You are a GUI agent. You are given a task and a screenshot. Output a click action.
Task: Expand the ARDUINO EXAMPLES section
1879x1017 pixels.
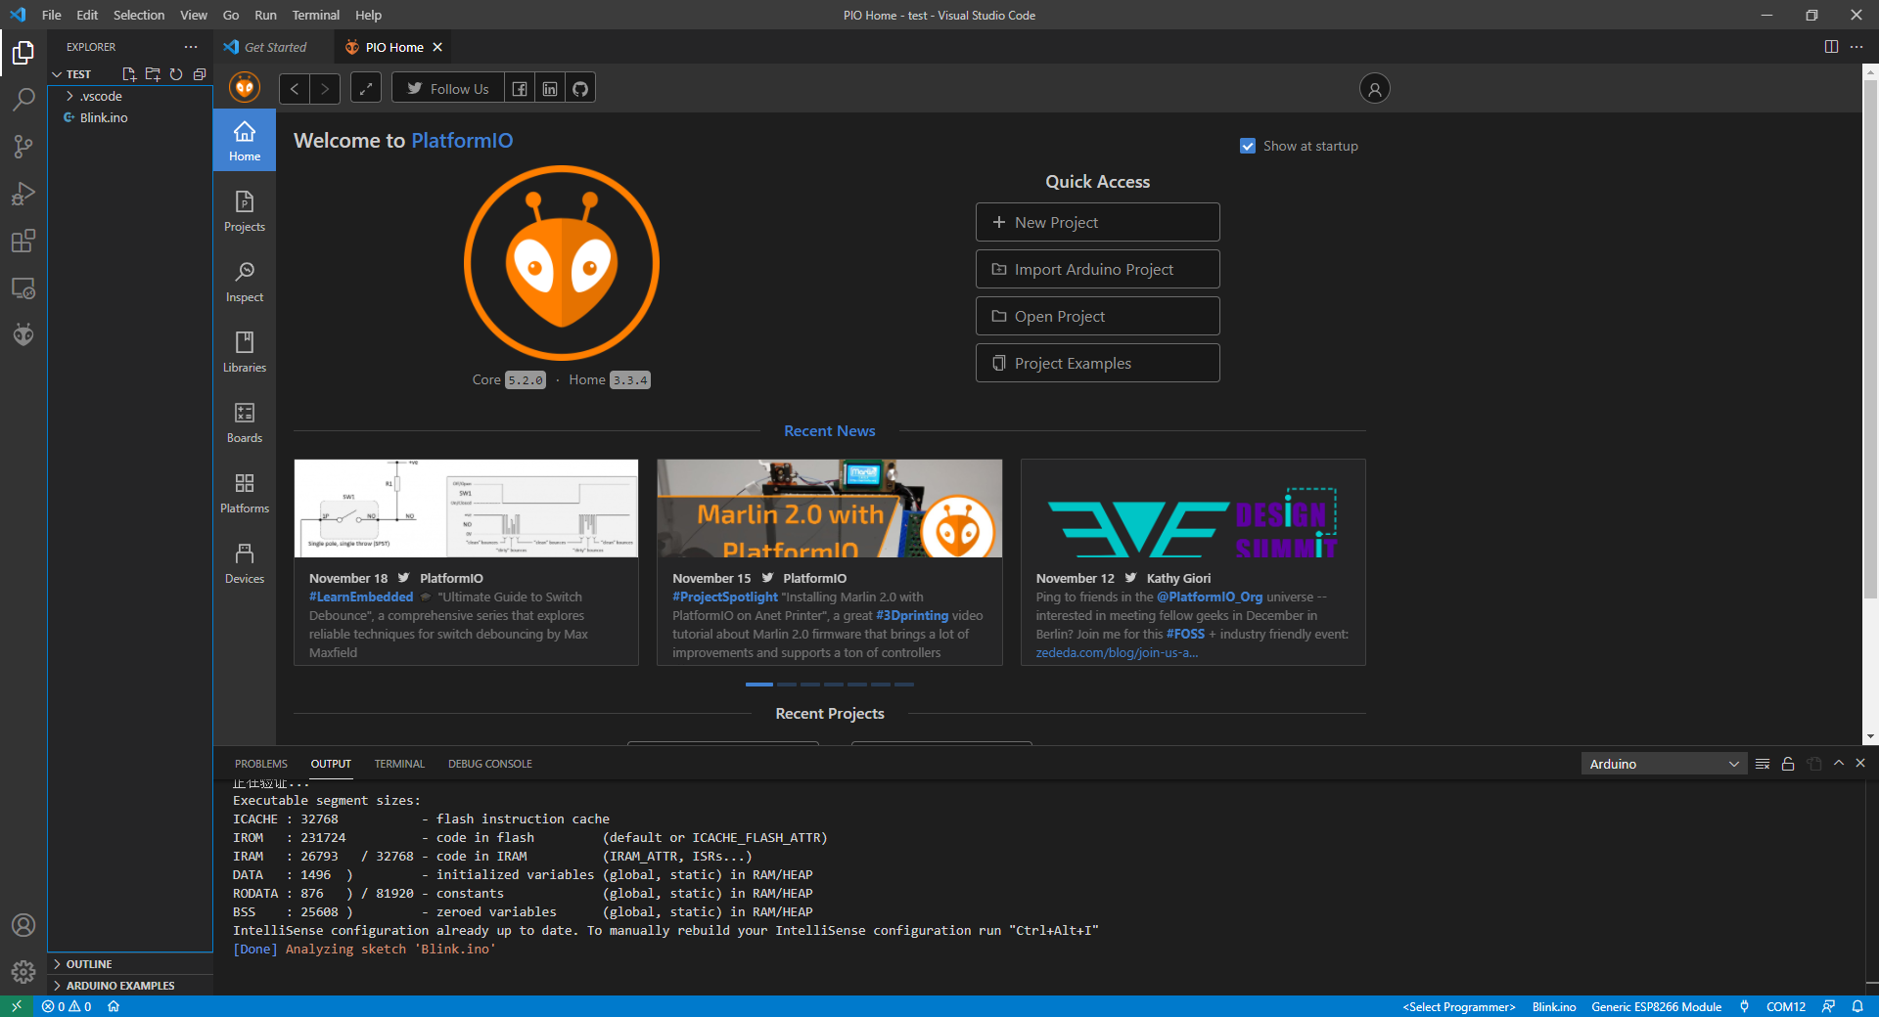coord(130,986)
